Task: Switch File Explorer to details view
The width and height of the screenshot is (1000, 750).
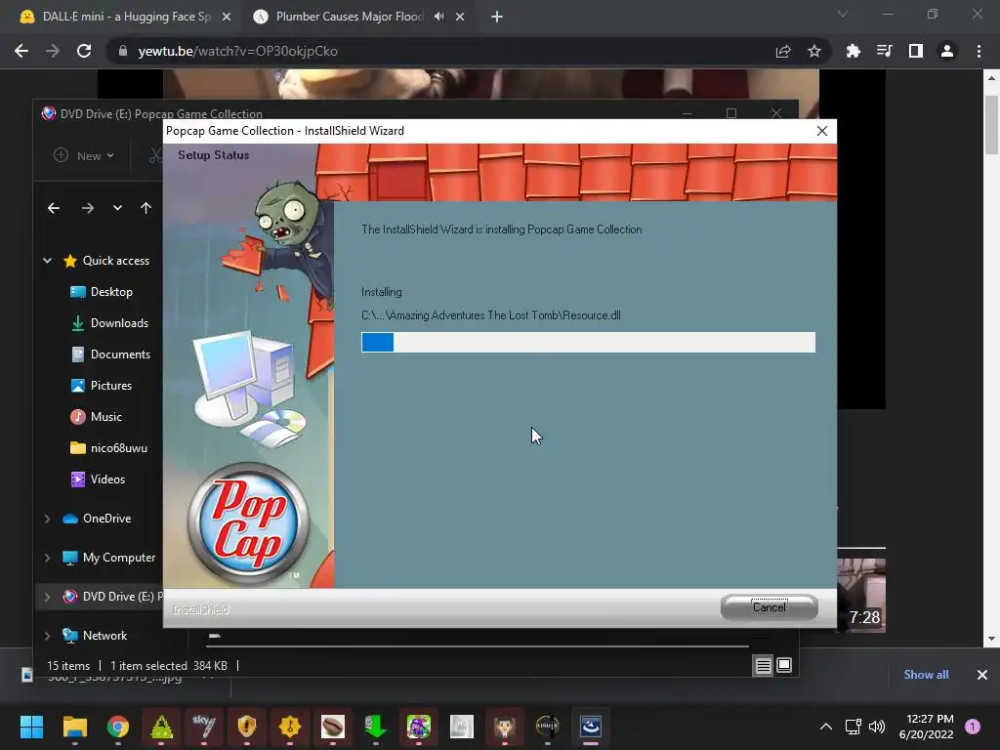Action: click(x=763, y=666)
